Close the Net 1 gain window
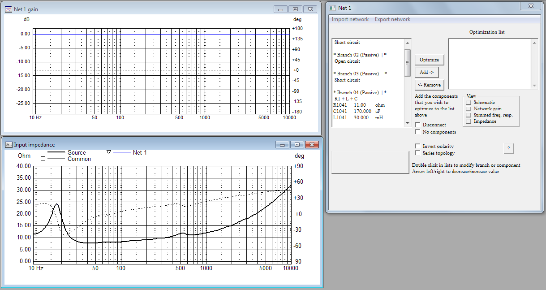The height and width of the screenshot is (290, 546). 310,9
